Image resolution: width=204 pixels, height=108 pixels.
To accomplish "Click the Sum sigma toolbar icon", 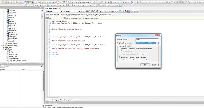I will 59,2.
